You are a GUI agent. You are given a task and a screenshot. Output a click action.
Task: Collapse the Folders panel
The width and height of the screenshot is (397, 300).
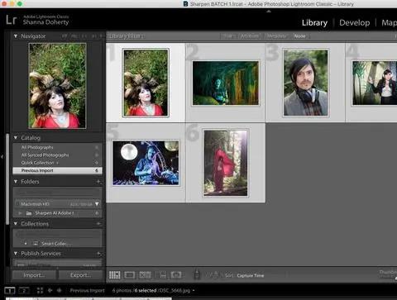tap(16, 182)
